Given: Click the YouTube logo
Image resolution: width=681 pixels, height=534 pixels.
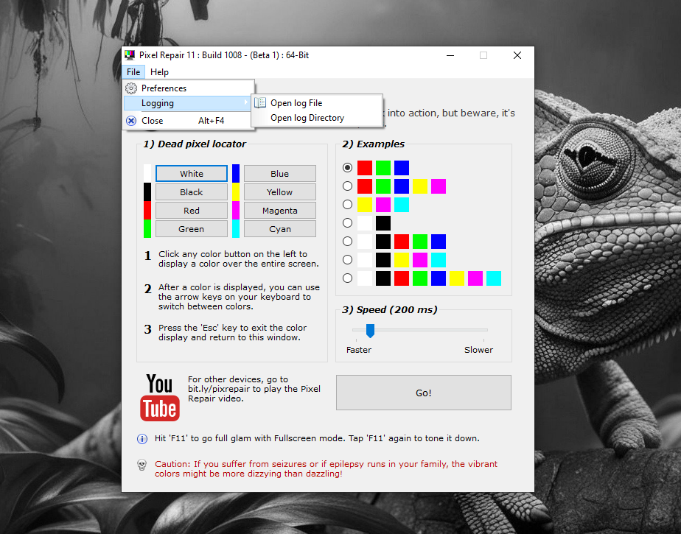Looking at the screenshot, I should point(159,397).
